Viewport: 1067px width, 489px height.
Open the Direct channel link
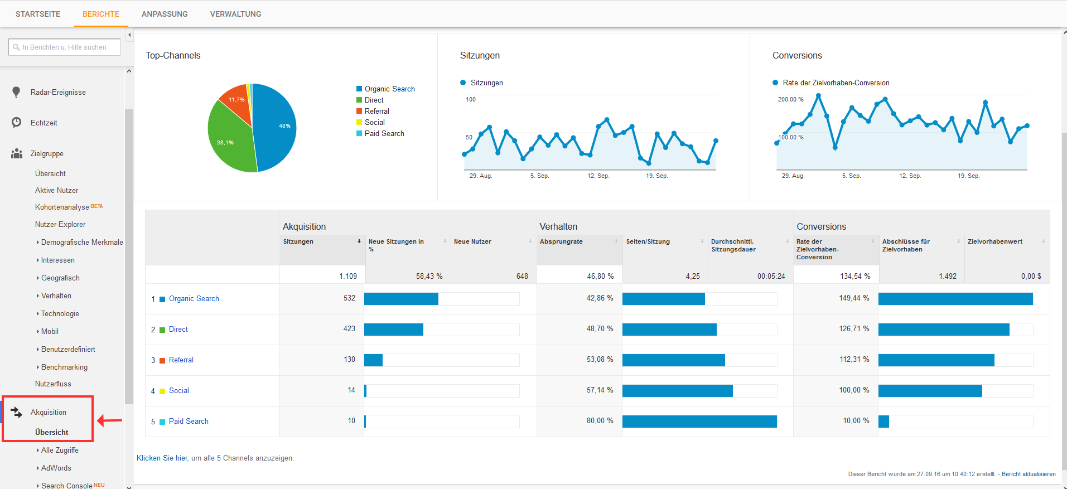[x=178, y=329]
